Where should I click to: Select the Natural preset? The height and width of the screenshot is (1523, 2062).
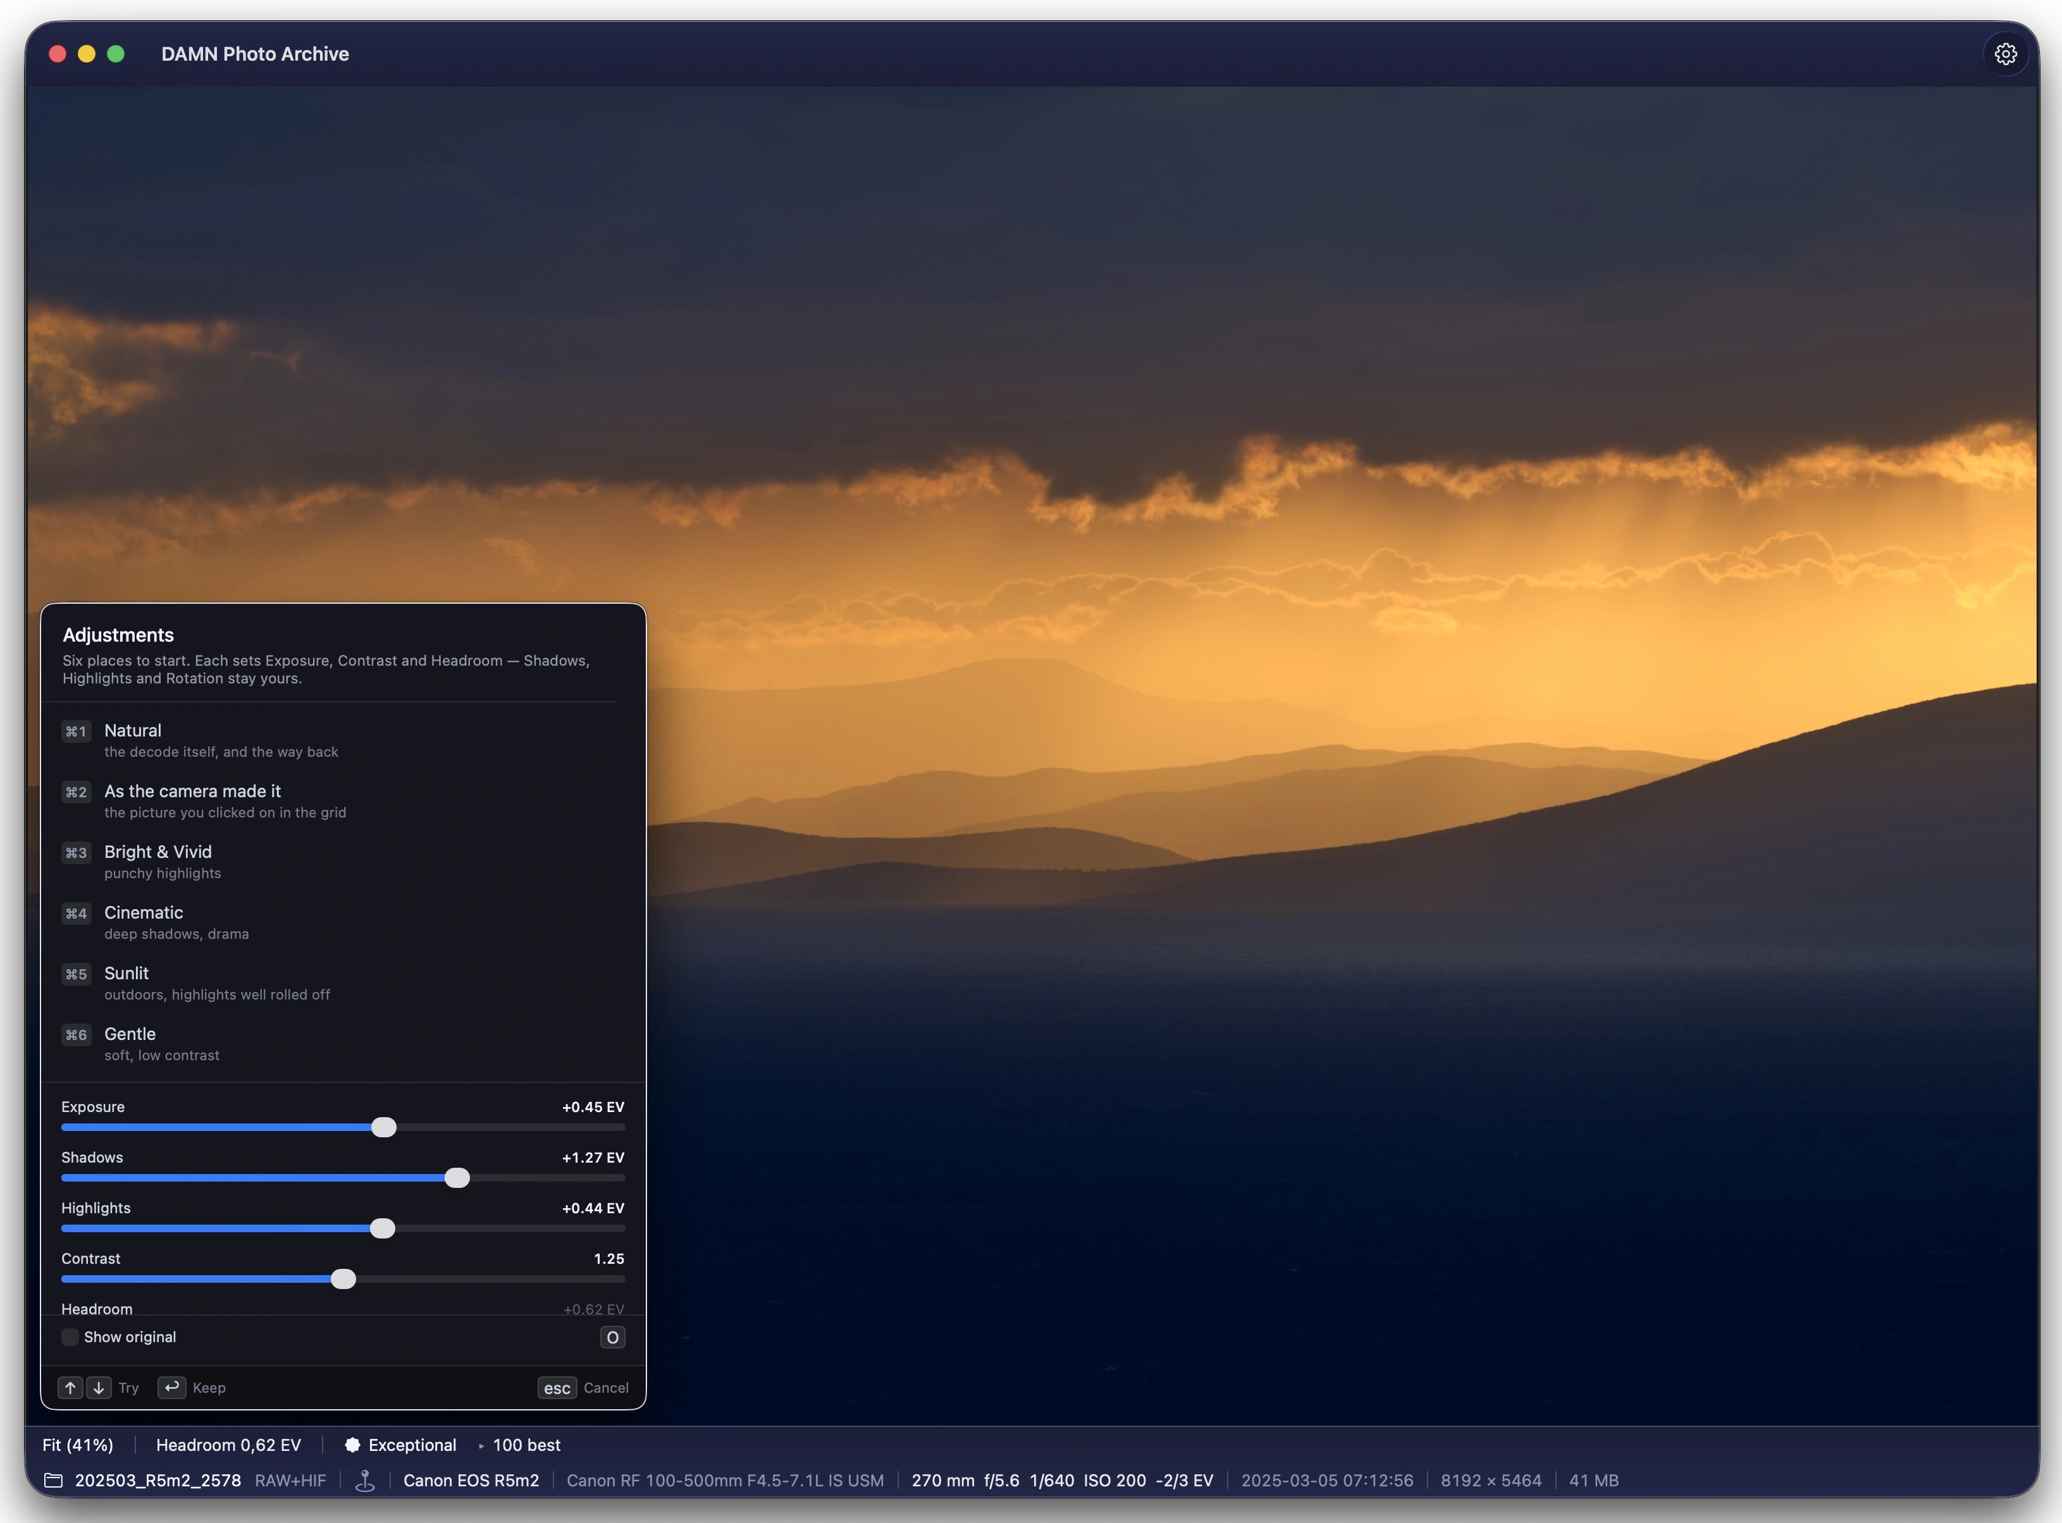[343, 740]
